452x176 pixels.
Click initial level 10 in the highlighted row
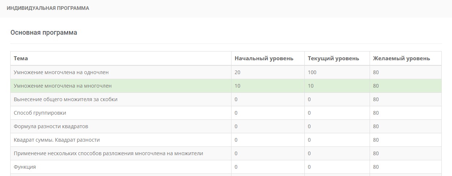pos(237,86)
